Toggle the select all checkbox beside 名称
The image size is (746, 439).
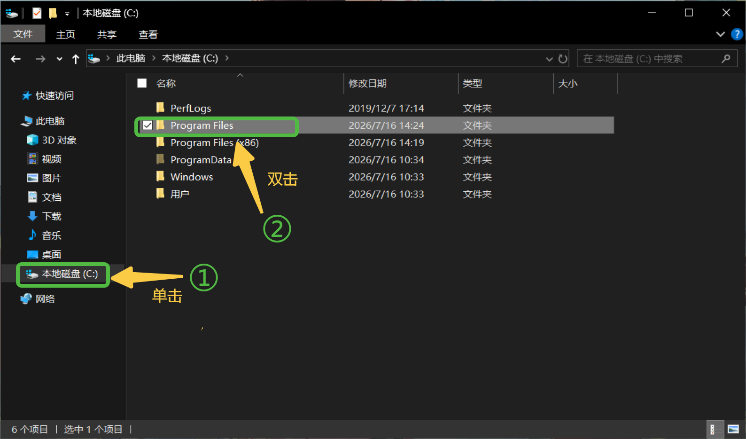click(142, 83)
